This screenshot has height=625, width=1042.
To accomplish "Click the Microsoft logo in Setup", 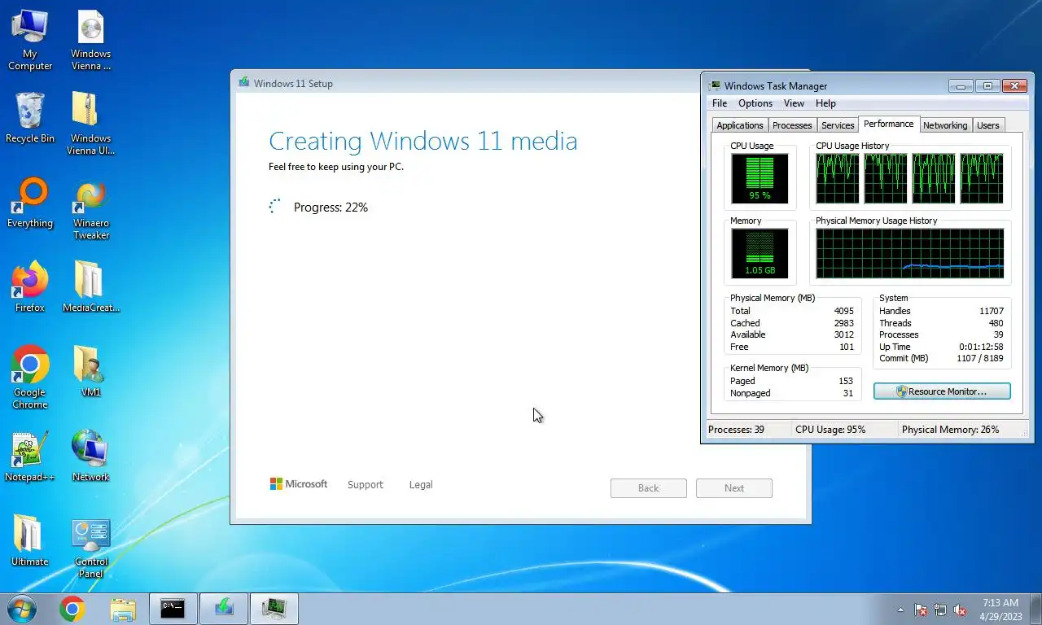I will 299,484.
